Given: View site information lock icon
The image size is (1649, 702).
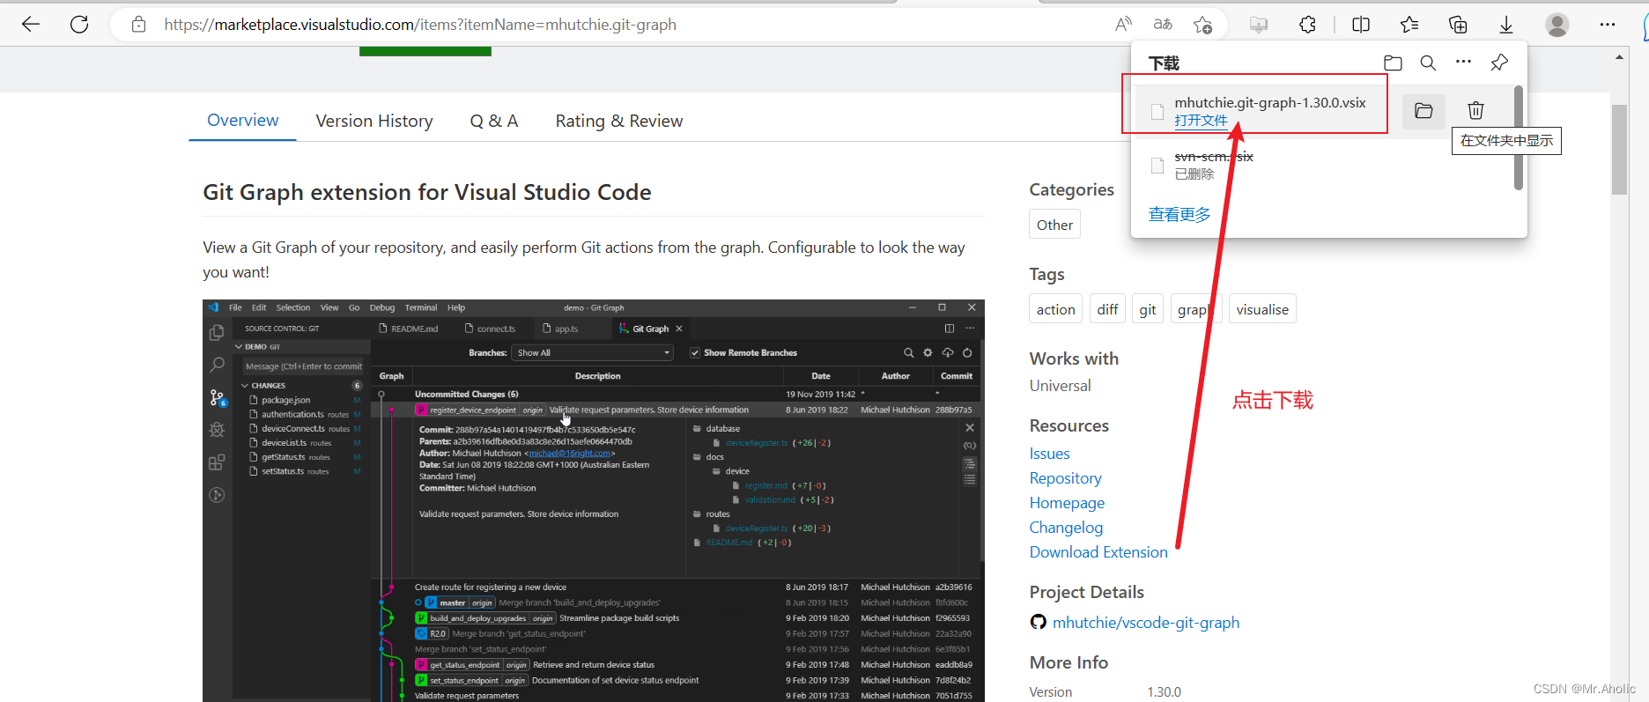Looking at the screenshot, I should 138,25.
